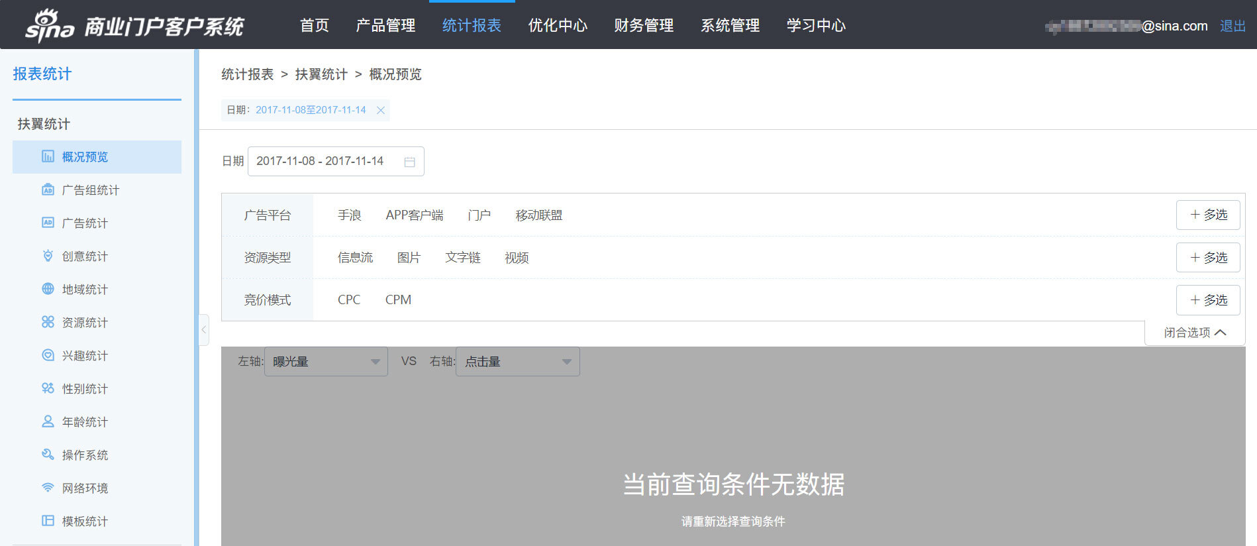Click the 扶翼统计 sidebar section header
Image resolution: width=1257 pixels, height=546 pixels.
(44, 124)
